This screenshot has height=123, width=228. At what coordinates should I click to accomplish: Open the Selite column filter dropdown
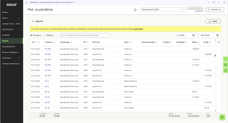[130, 42]
